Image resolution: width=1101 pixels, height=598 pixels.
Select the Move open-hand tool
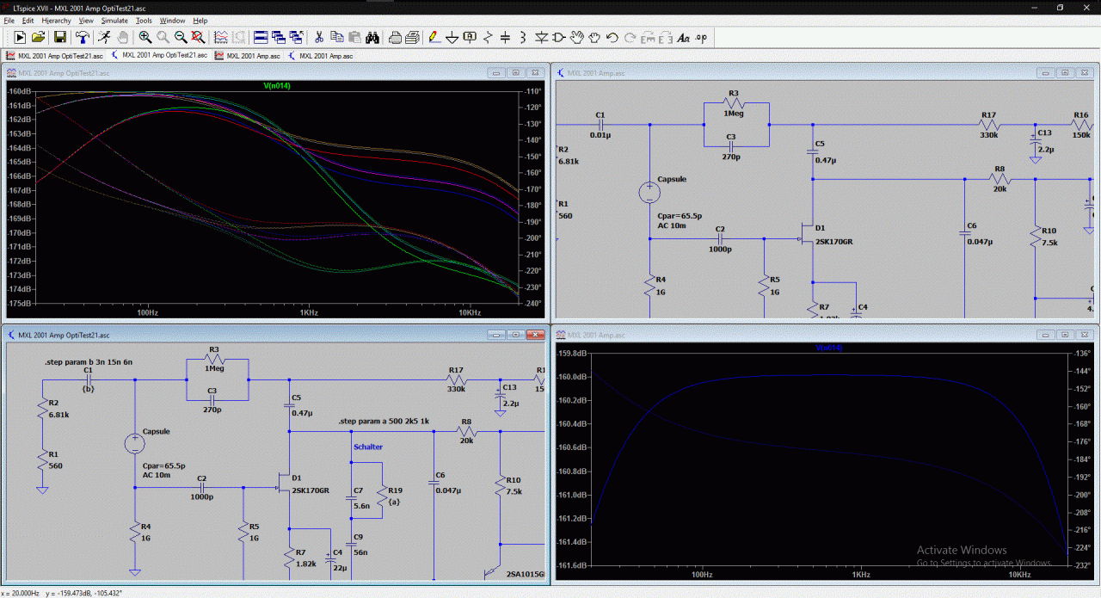pos(577,37)
